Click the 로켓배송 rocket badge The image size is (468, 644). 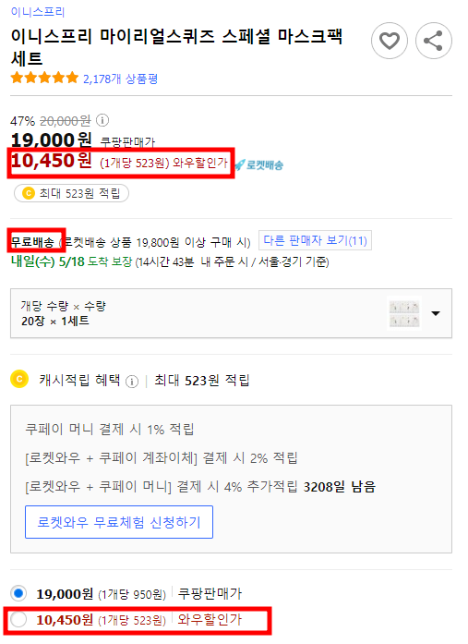tap(259, 165)
